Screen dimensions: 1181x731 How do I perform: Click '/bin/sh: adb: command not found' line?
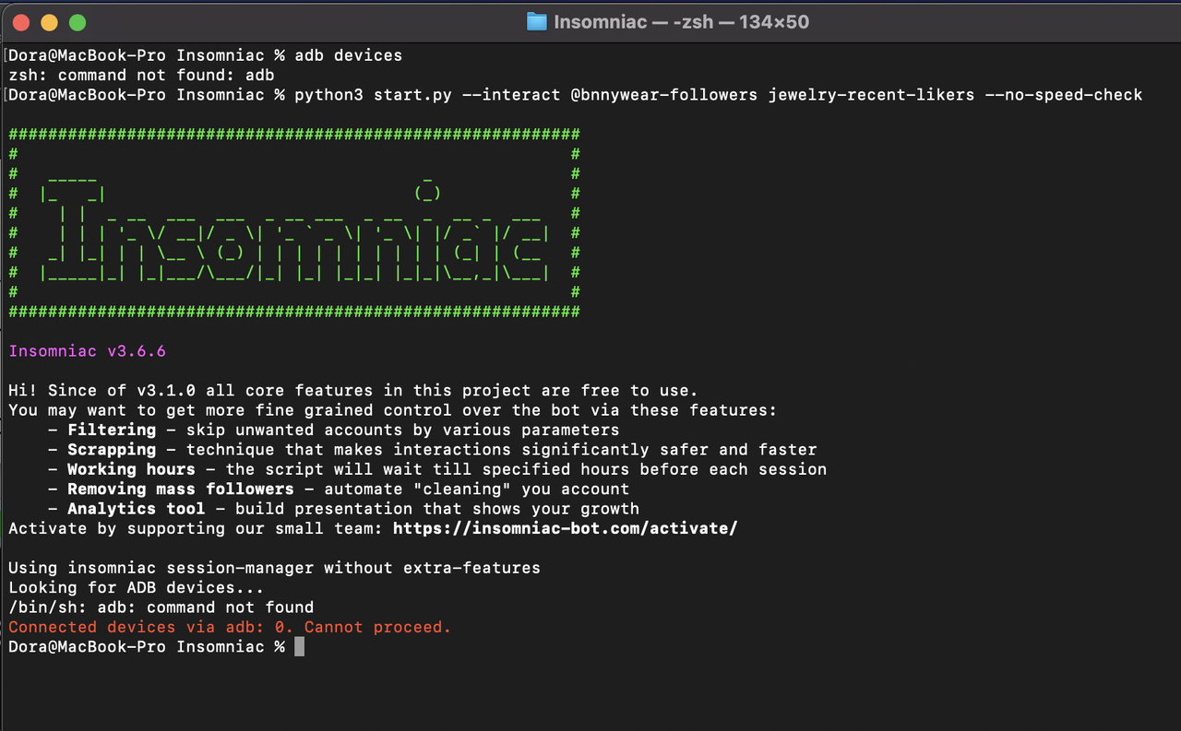click(161, 608)
